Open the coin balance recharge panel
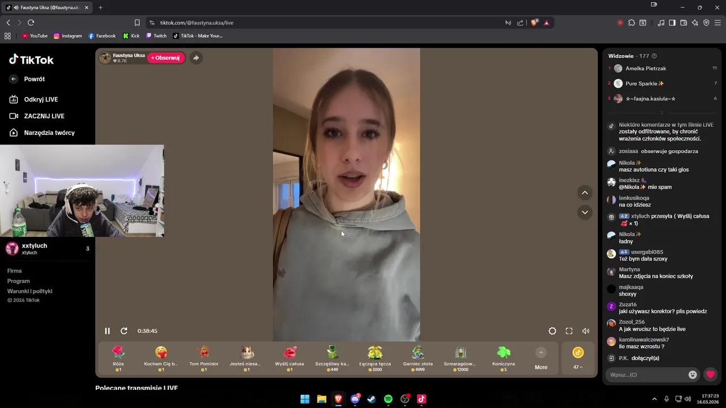Screen dimensions: 726x408 [578, 359]
